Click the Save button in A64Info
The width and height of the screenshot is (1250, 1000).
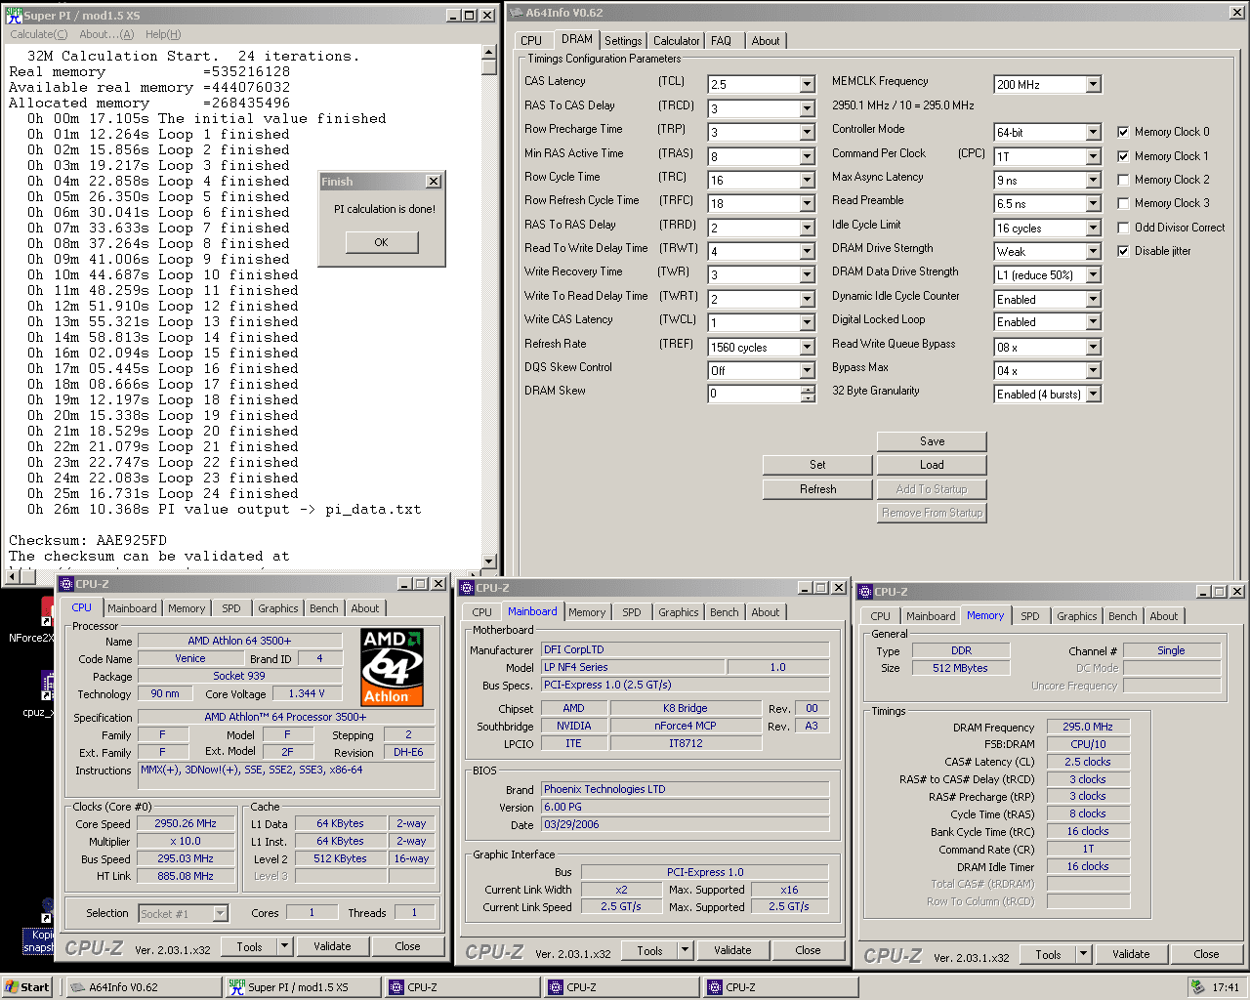pyautogui.click(x=932, y=441)
